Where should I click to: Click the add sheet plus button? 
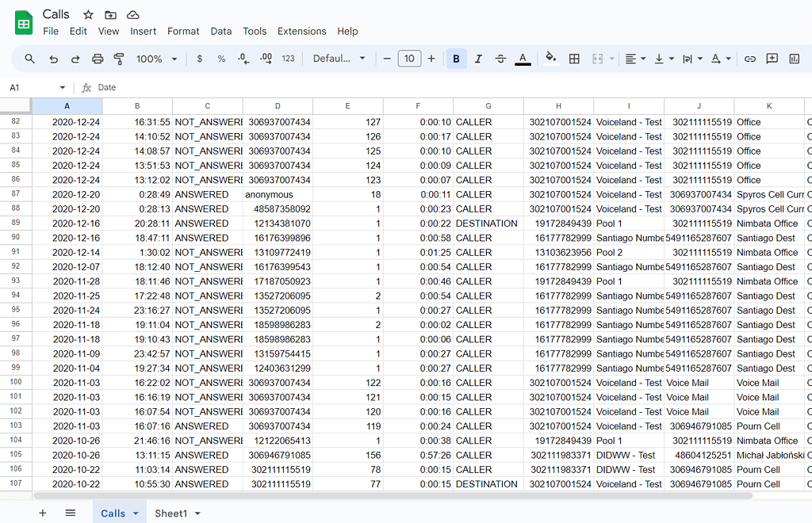[43, 513]
